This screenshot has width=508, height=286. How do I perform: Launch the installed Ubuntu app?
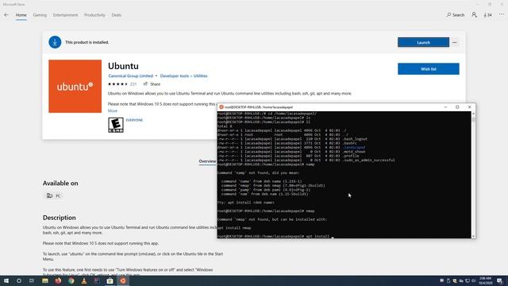[423, 42]
